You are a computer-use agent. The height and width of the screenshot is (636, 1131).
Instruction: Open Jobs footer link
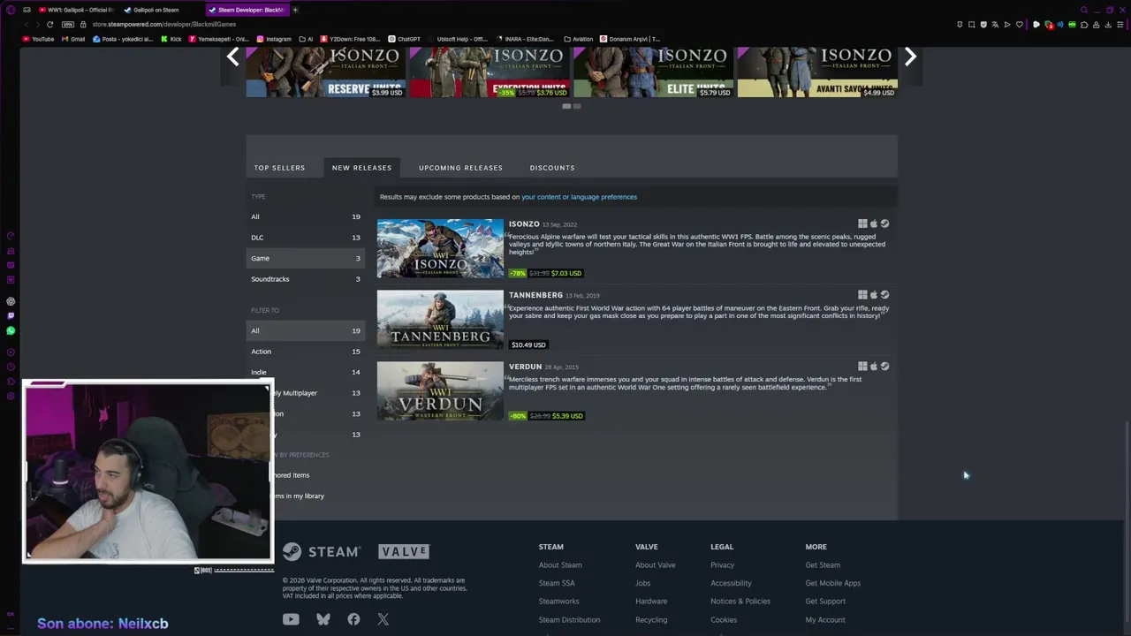(642, 583)
